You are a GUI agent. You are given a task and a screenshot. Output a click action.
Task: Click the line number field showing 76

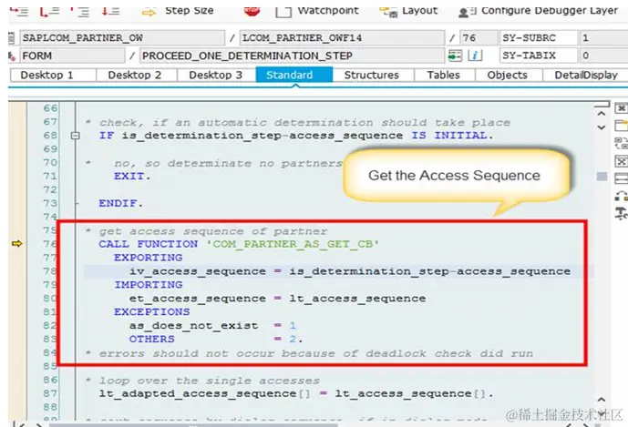point(479,38)
